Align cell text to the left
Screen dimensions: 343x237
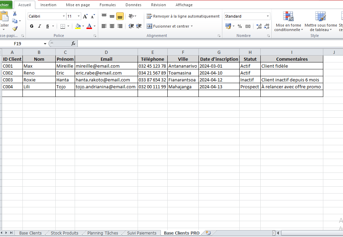coord(104,26)
